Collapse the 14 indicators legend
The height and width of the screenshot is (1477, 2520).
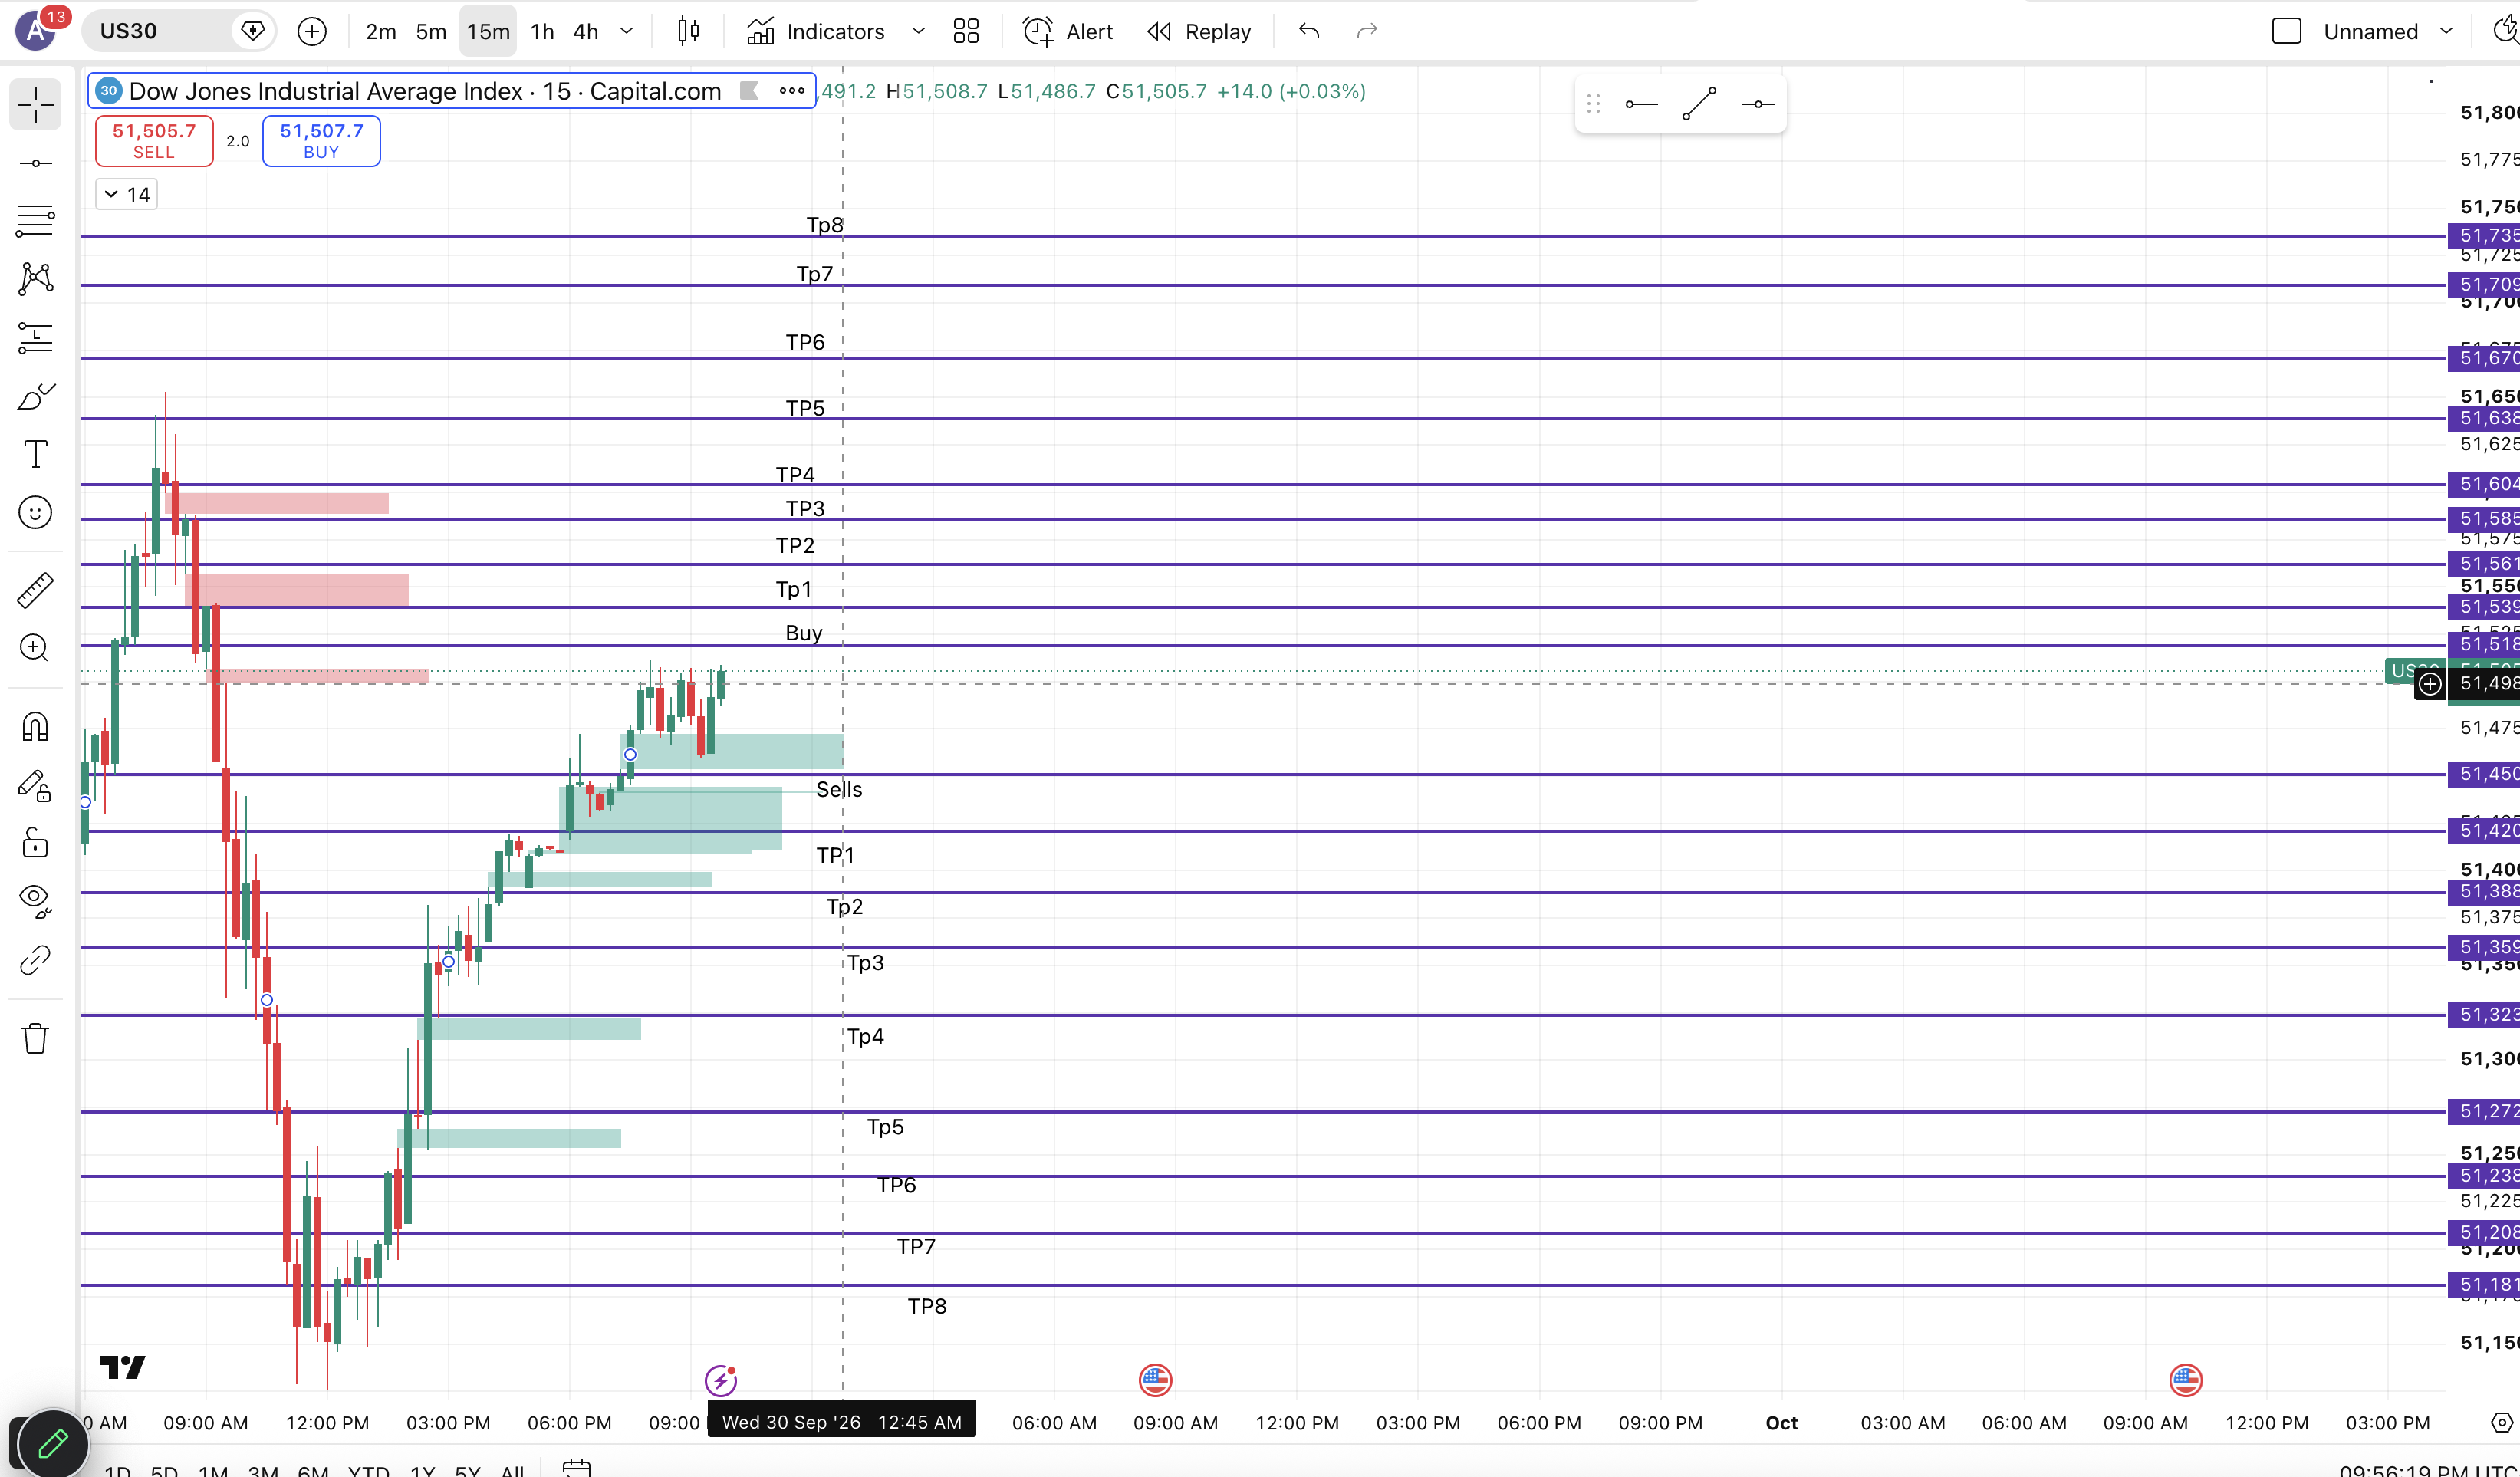[127, 195]
